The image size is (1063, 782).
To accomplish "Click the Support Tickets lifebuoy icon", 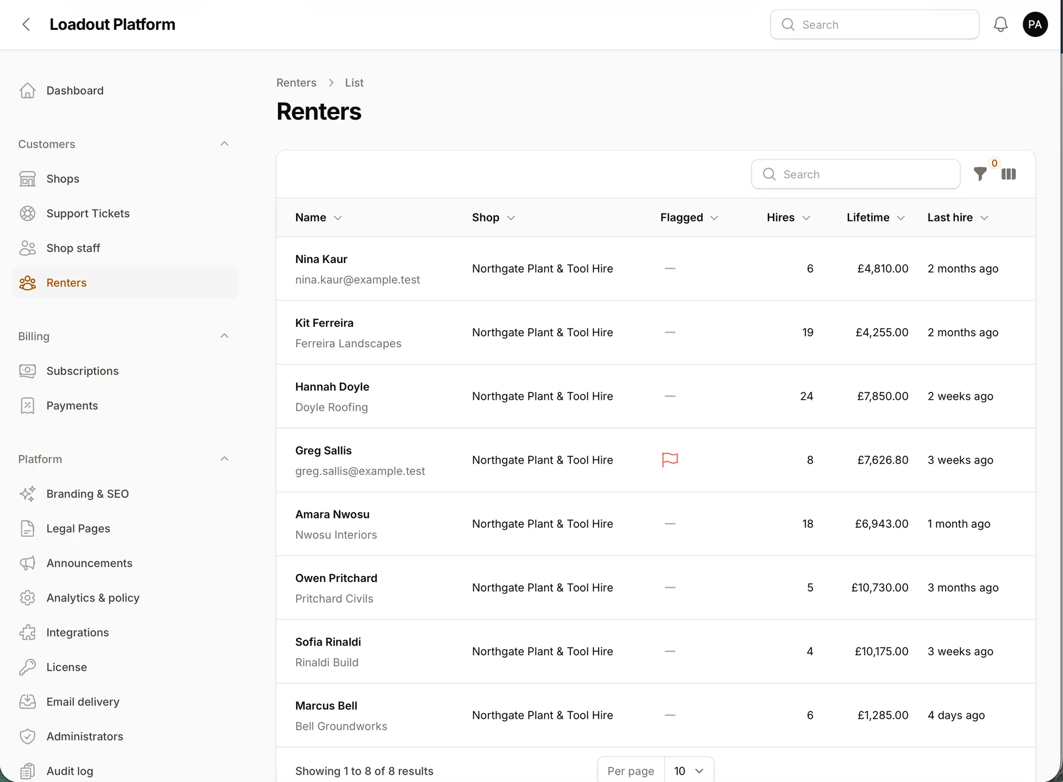I will pos(27,213).
